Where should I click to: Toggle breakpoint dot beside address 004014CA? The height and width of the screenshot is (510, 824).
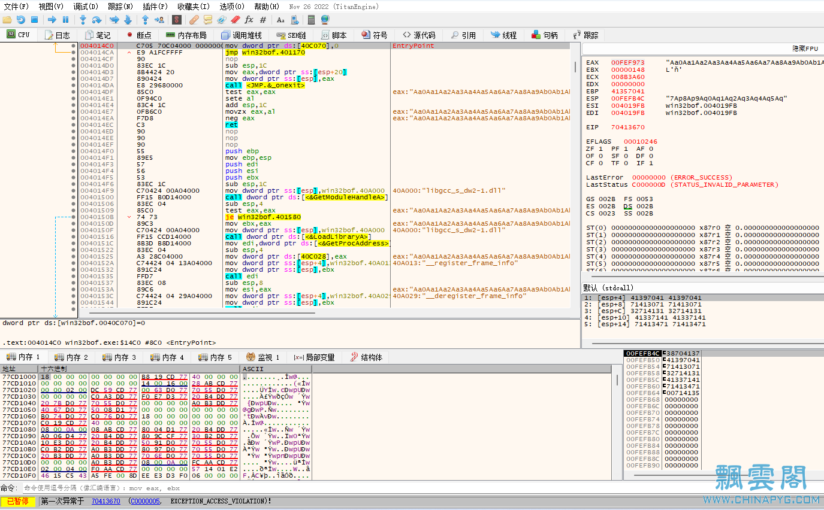[x=74, y=52]
